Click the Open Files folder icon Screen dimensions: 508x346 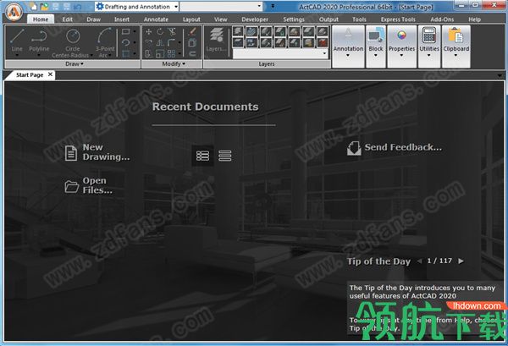[72, 186]
